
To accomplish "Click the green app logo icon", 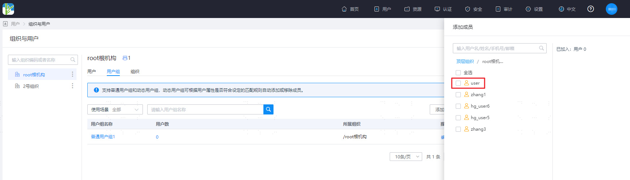I will pos(8,9).
